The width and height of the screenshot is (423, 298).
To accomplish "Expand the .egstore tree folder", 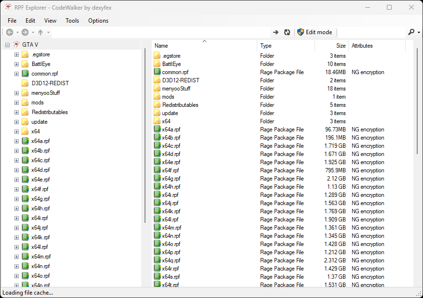I will (16, 54).
